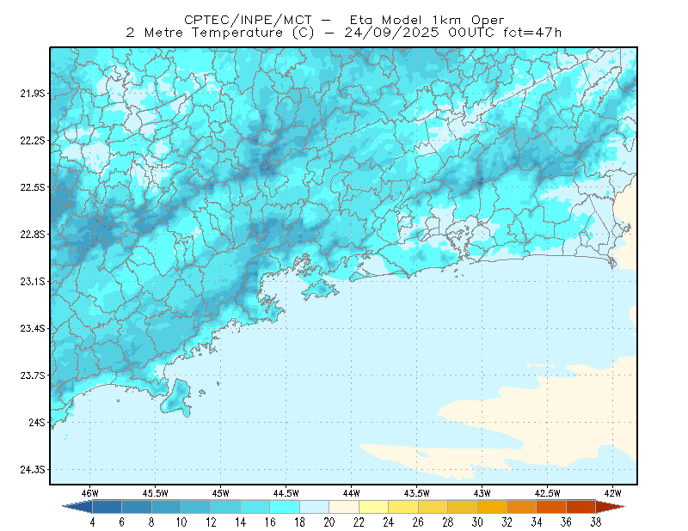This screenshot has width=688, height=531.
Task: Click the dark blue below-4 arrow on colorbar
Action: (79, 507)
